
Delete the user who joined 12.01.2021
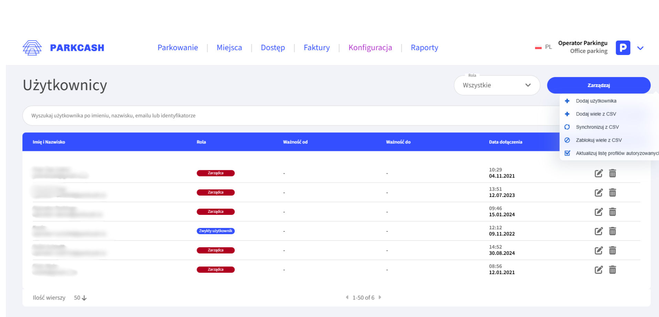pyautogui.click(x=612, y=270)
